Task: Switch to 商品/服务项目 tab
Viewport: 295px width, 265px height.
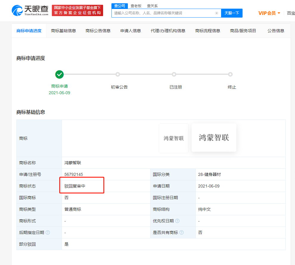Action: pos(243,31)
